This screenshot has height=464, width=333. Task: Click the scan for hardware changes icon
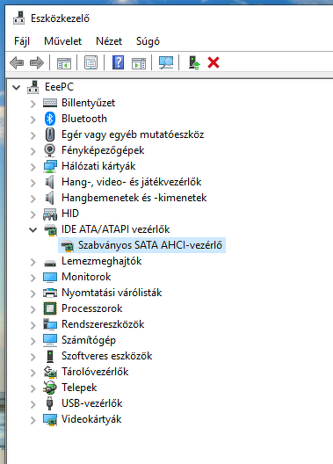(166, 62)
